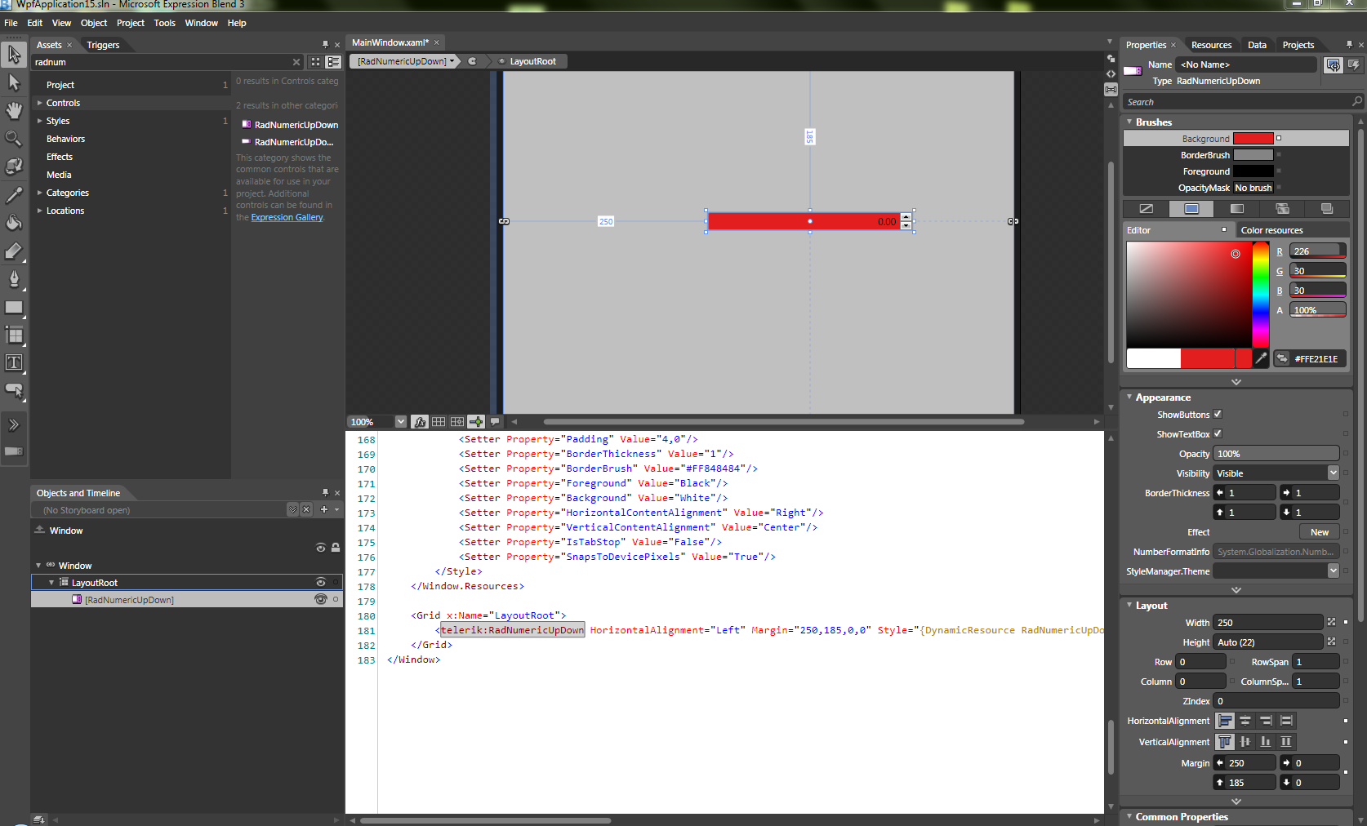Open the Tools menu
Screen dimensions: 1367x826
point(164,23)
